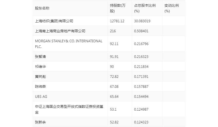Screen dimensions: 218x127
Task: Select 上海纺织(集团)有限公司 shareholder name
Action: coord(54,21)
